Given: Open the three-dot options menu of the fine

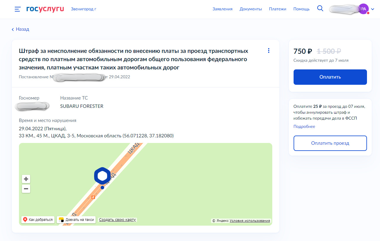Looking at the screenshot, I should tap(269, 51).
